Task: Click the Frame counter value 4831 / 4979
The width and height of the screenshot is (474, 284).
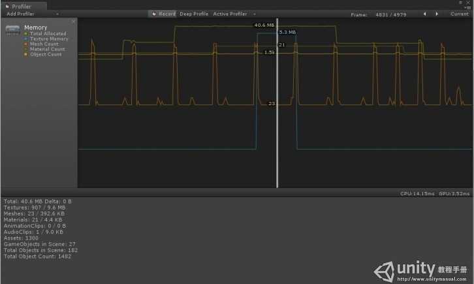Action: click(x=391, y=14)
